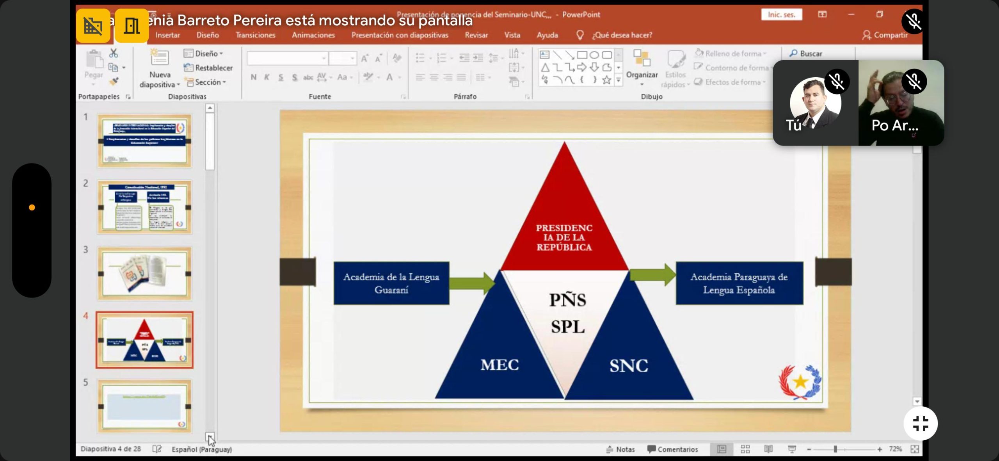Click the Copy icon in Portapapeles
999x461 pixels.
pos(114,68)
